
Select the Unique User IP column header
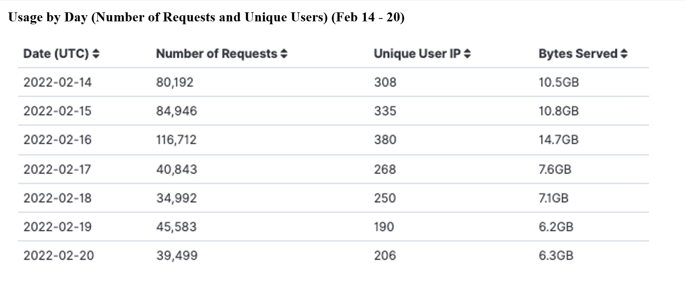417,54
